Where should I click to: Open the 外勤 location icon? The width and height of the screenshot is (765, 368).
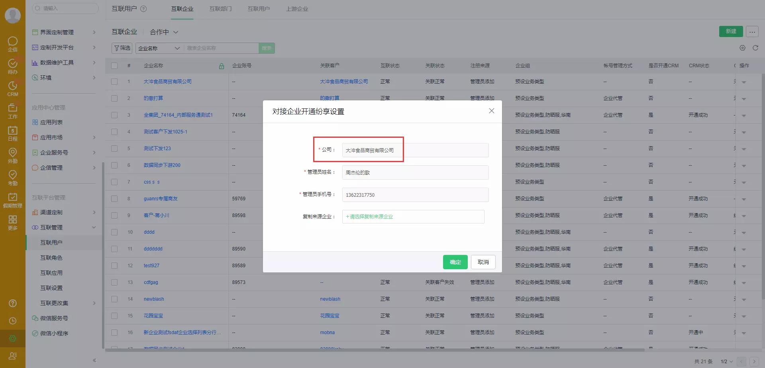point(12,154)
